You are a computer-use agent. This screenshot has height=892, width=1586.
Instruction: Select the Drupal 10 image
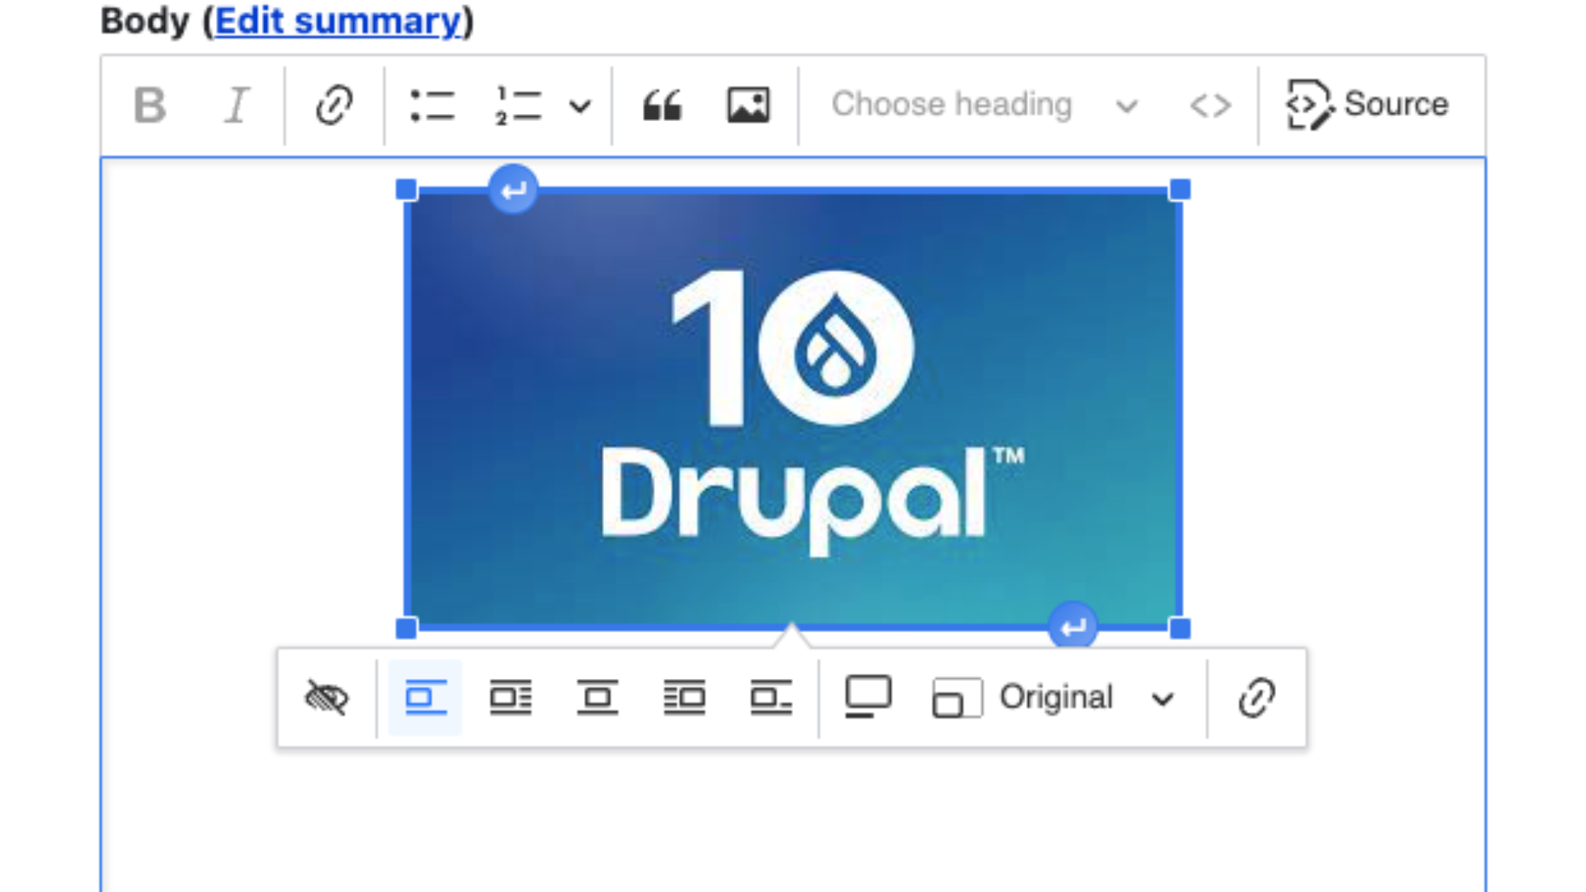[x=792, y=408]
